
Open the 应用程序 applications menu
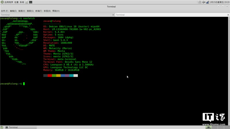(x=9, y=2)
